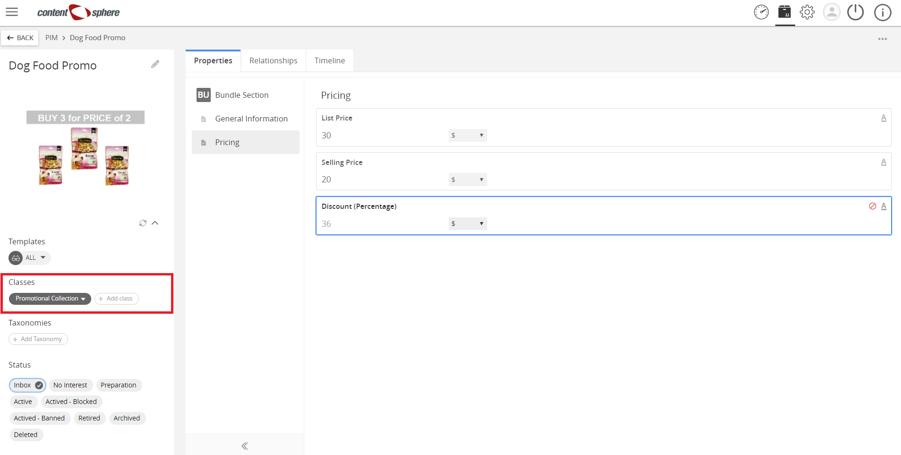Set status to Archived

point(127,418)
